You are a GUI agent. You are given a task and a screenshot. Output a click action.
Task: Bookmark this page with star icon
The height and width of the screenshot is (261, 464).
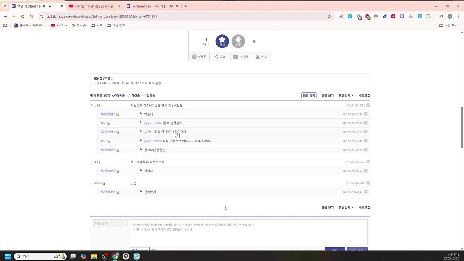329,16
